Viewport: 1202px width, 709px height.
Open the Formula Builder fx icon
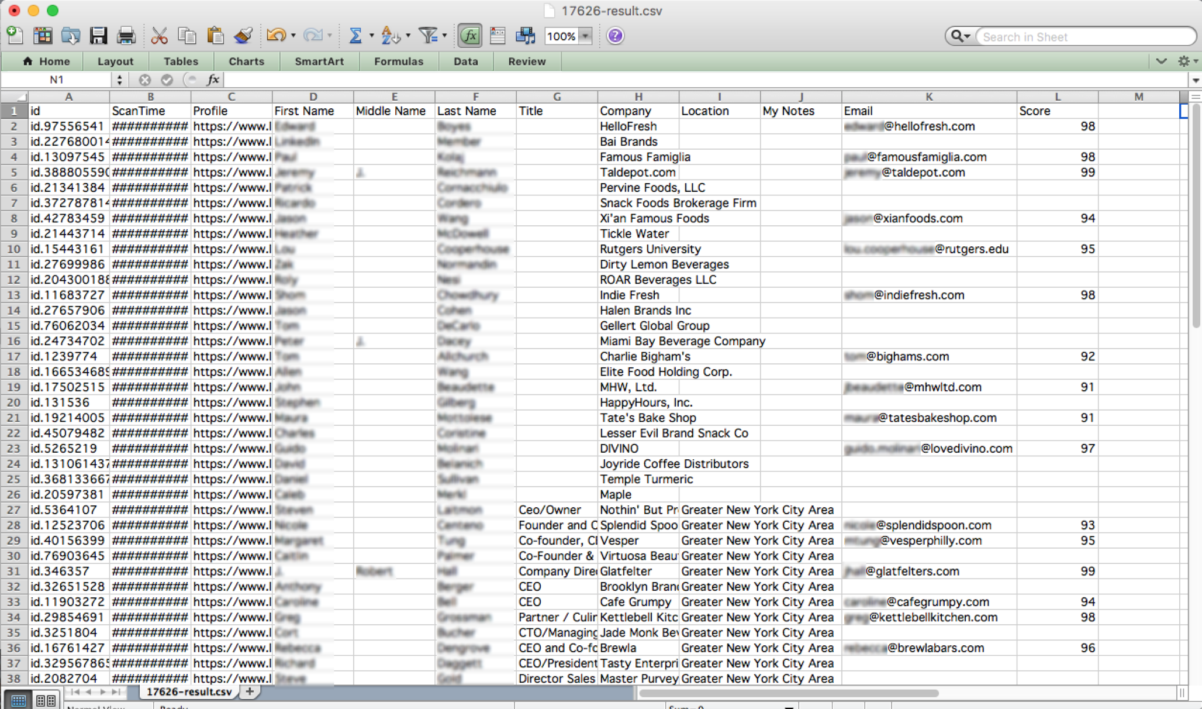469,35
